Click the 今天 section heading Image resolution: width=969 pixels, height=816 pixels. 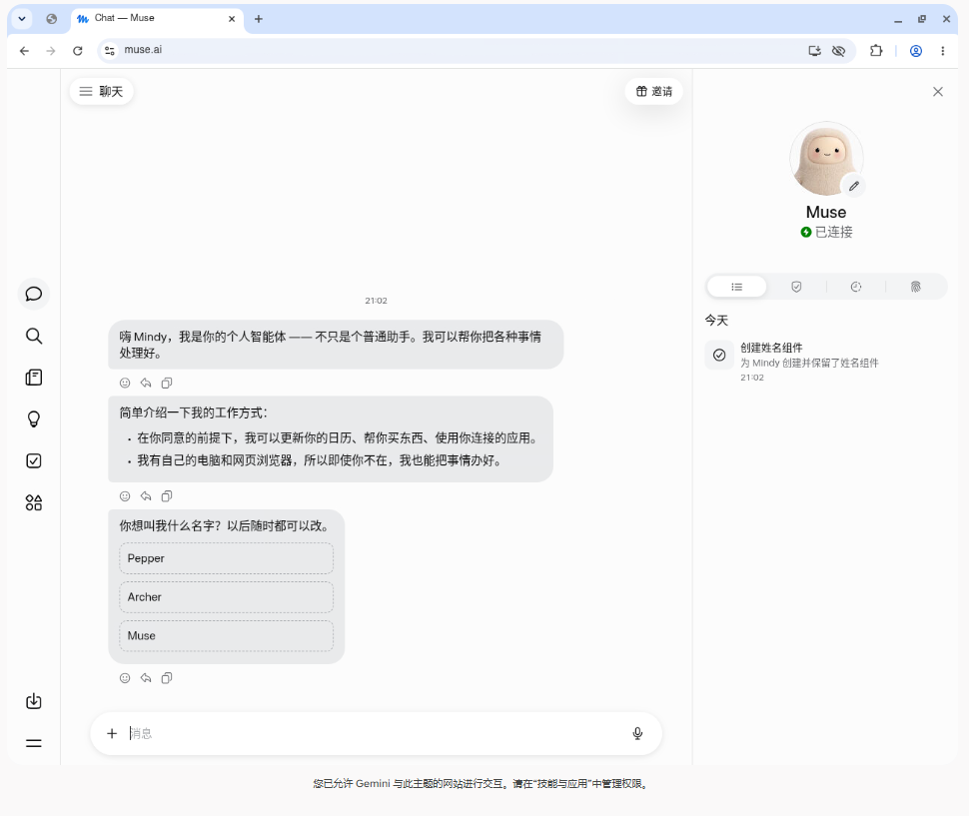pyautogui.click(x=717, y=320)
